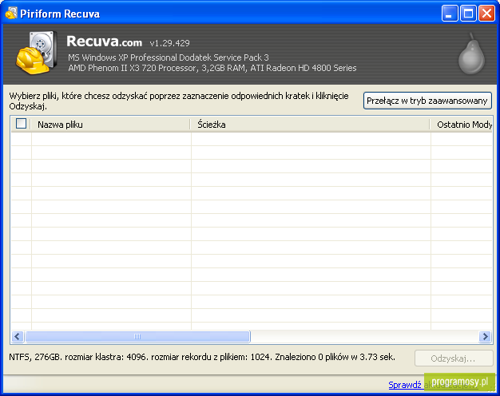Image resolution: width=500 pixels, height=396 pixels.
Task: Tick the select-all checkbox in list header
Action: click(21, 124)
